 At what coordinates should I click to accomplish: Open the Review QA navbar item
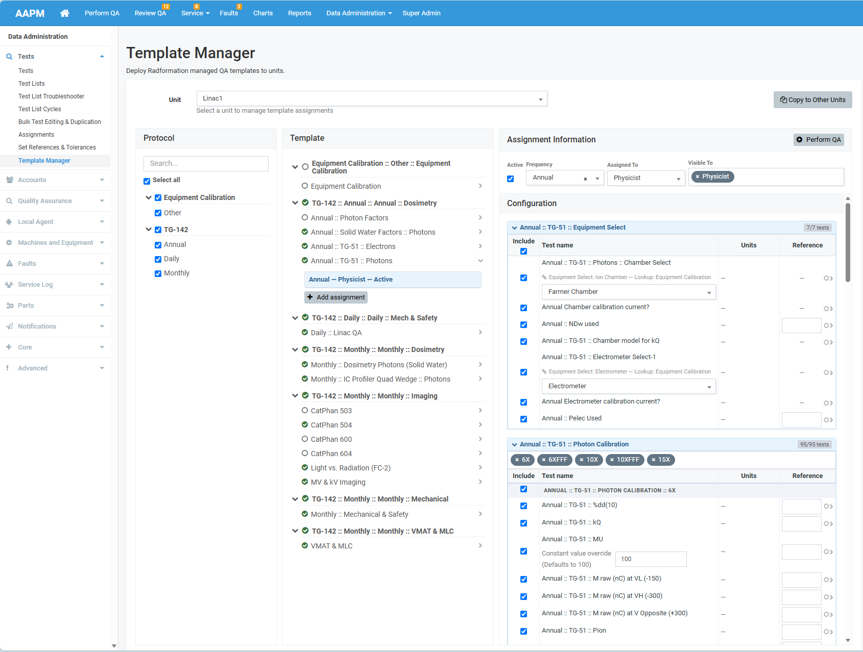point(150,13)
